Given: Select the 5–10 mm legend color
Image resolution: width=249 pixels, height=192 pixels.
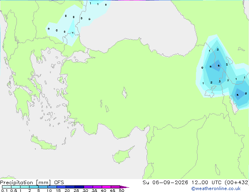Looking at the screenshot, I should pos(43,187).
